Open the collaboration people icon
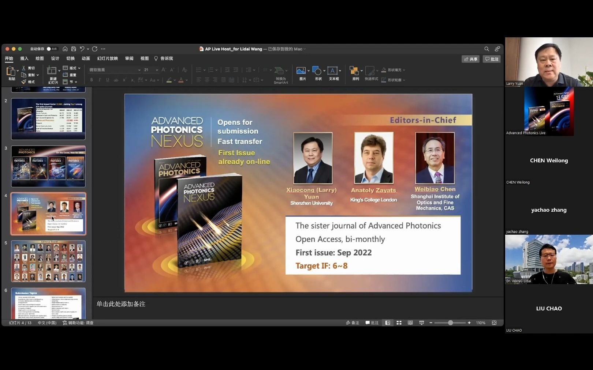 [x=497, y=49]
